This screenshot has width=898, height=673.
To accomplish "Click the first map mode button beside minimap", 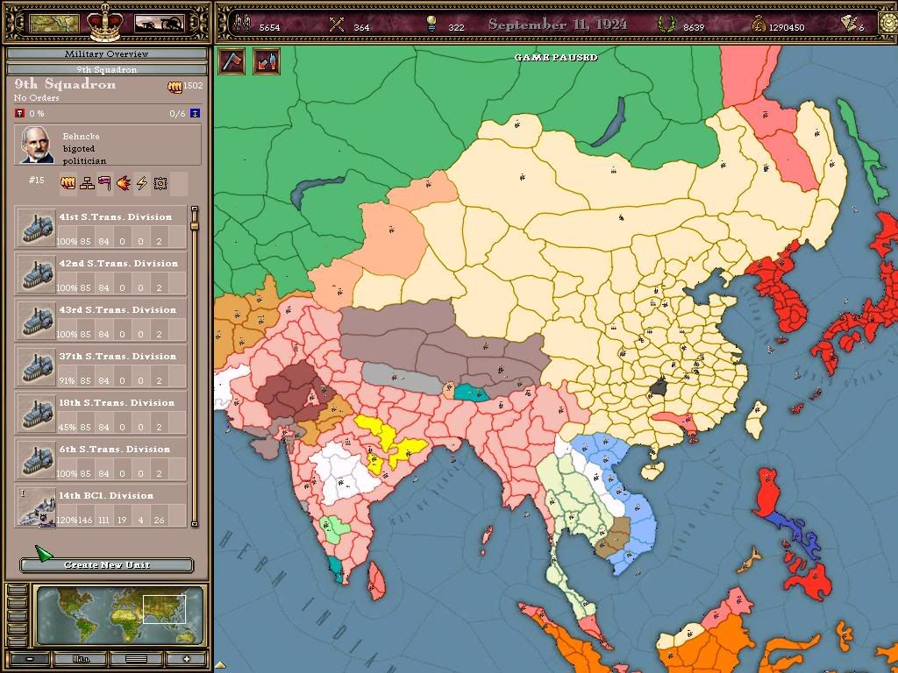I will pyautogui.click(x=18, y=590).
